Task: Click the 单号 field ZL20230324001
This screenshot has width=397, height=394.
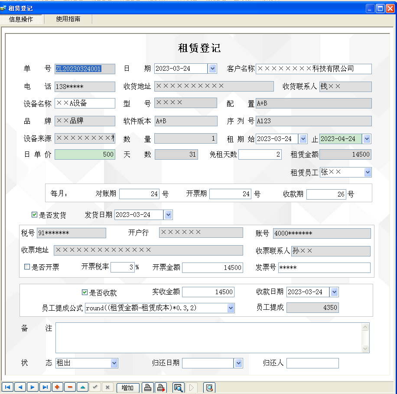Action: click(x=85, y=69)
